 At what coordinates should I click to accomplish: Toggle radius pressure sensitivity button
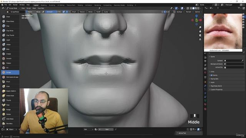tap(43, 12)
